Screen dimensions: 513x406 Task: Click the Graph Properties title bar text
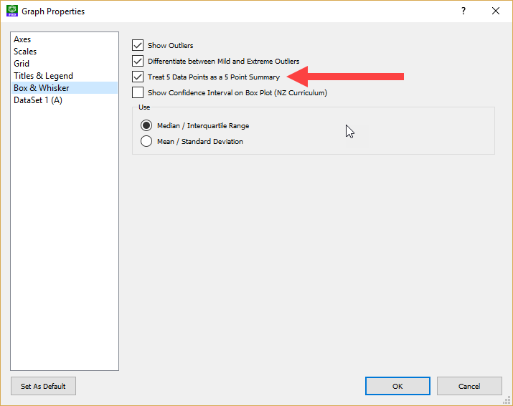(53, 11)
